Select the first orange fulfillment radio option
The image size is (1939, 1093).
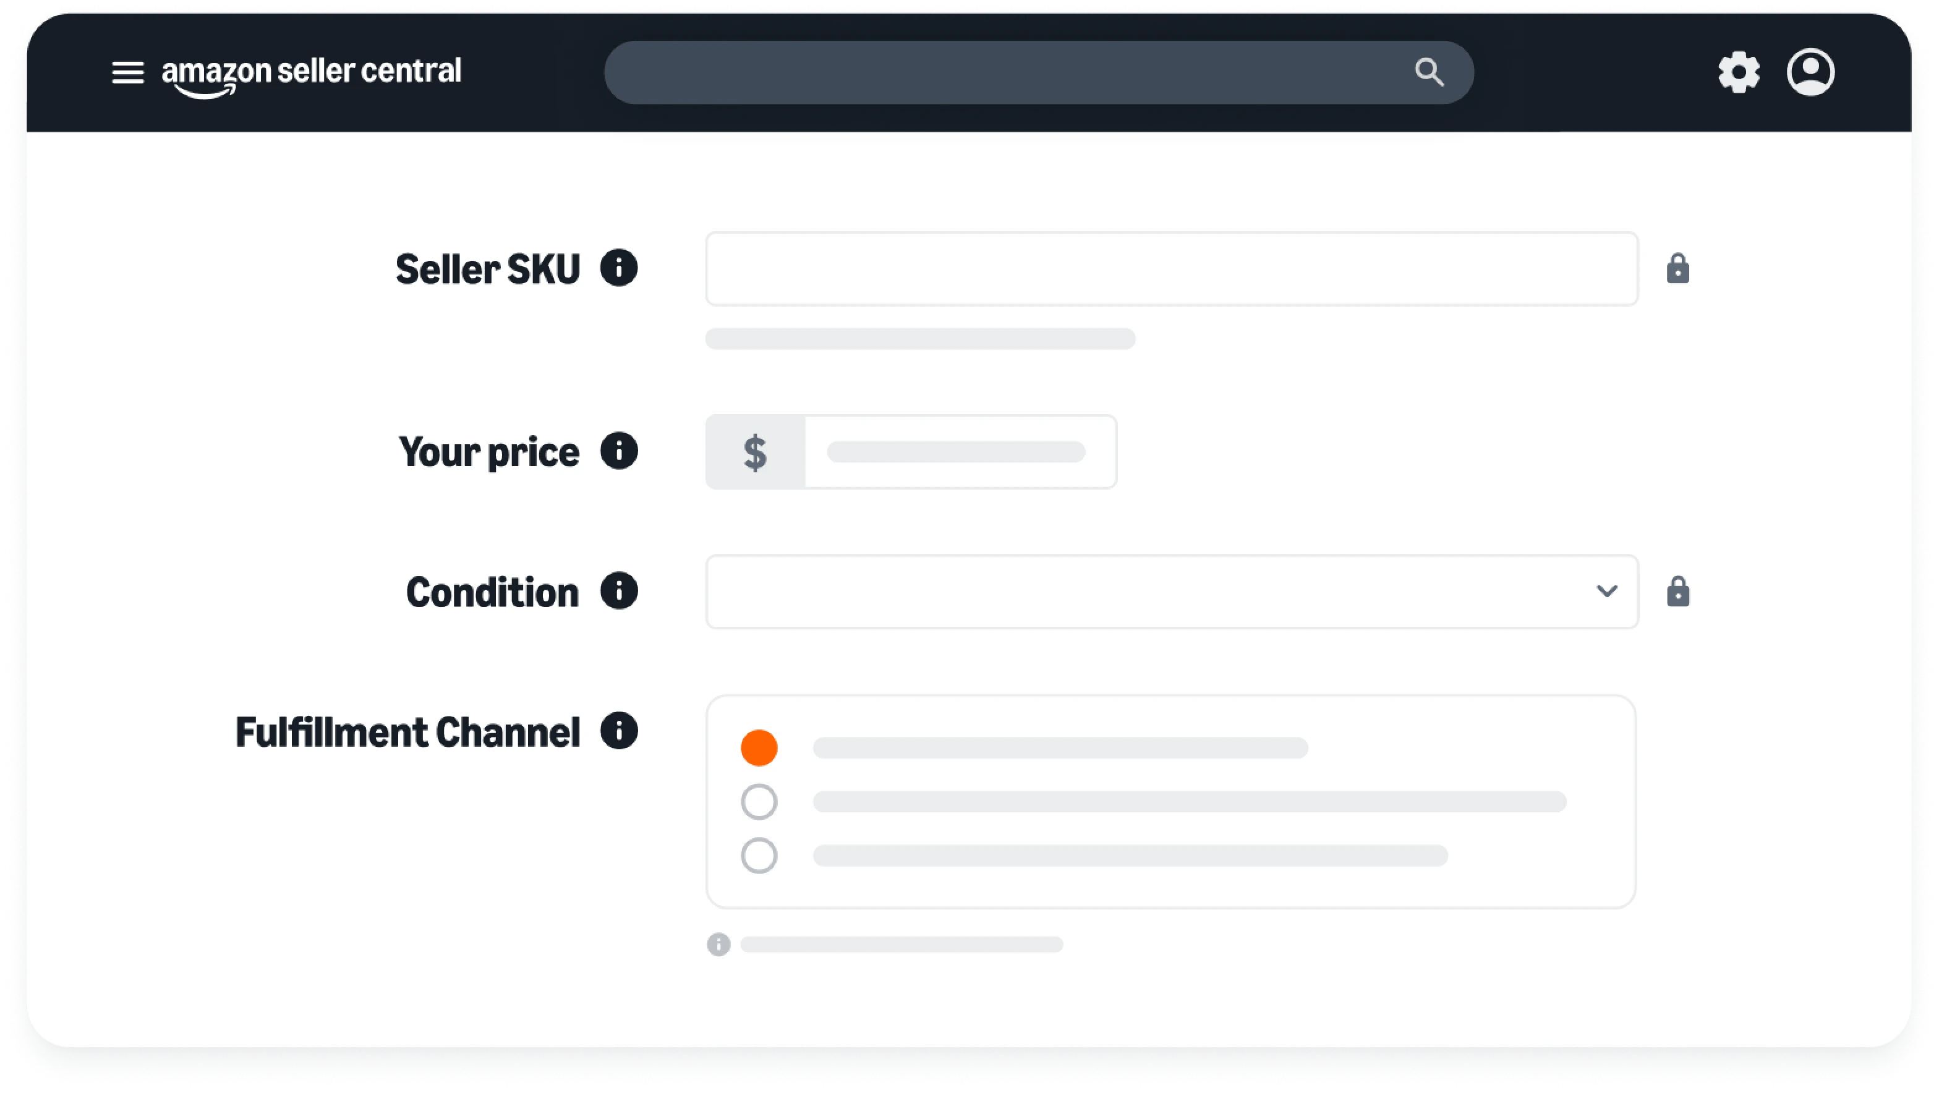(759, 747)
